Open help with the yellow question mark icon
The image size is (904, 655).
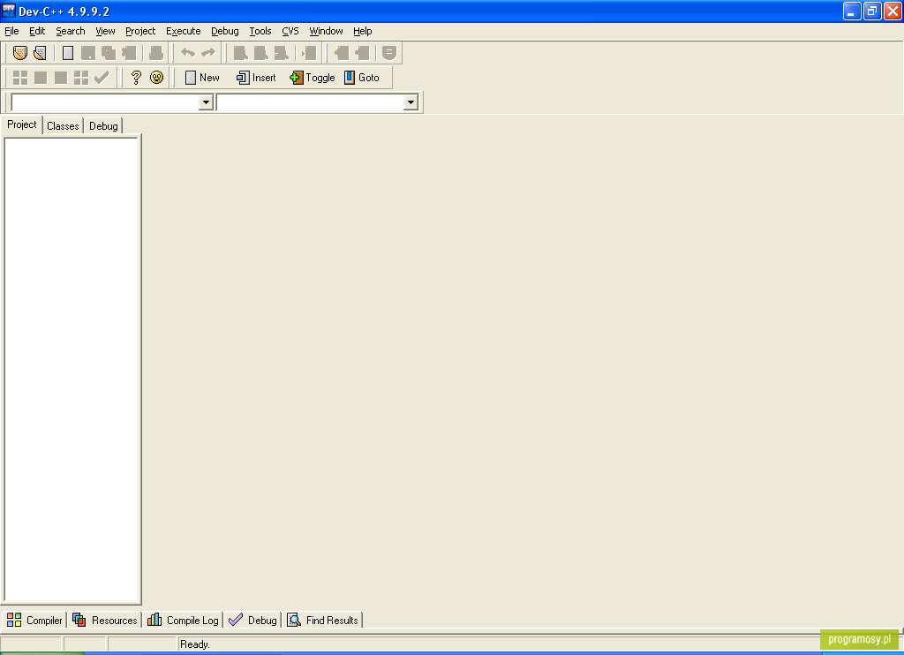coord(136,78)
